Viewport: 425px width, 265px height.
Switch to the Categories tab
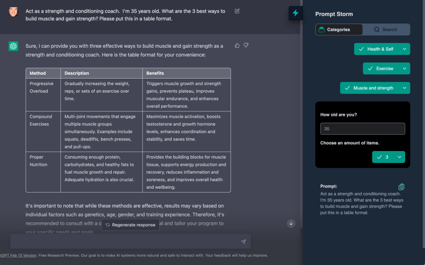pyautogui.click(x=339, y=29)
